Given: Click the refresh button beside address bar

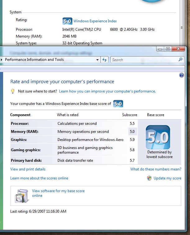Looking at the screenshot, I should point(104,60).
